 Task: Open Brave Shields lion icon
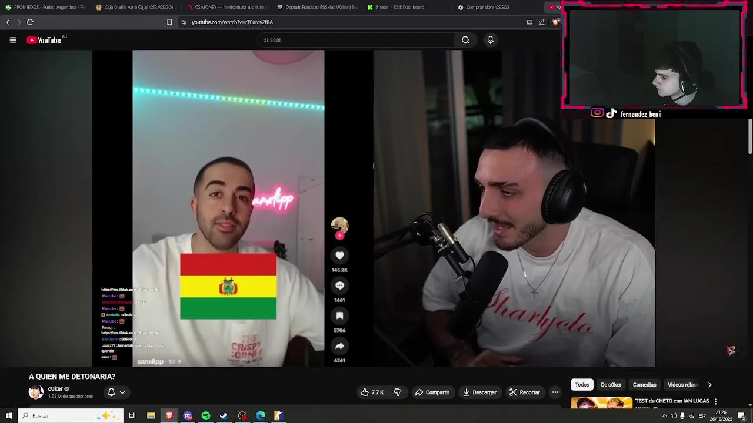[x=555, y=22]
